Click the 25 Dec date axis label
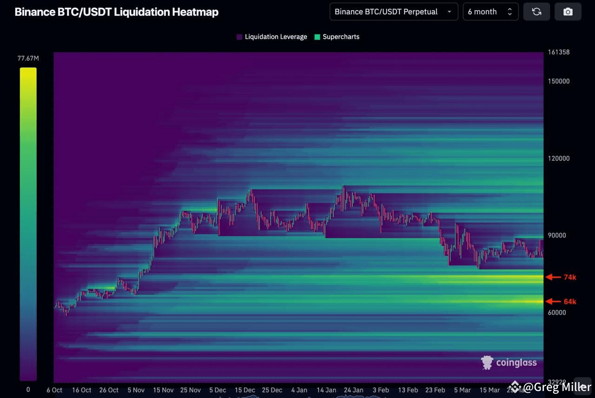Viewport: 595px width, 398px height. click(272, 390)
